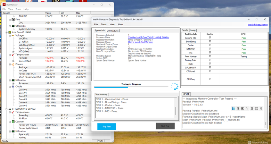271x144 pixels.
Task: Open HWMonitor Help menu
Action: [26, 9]
